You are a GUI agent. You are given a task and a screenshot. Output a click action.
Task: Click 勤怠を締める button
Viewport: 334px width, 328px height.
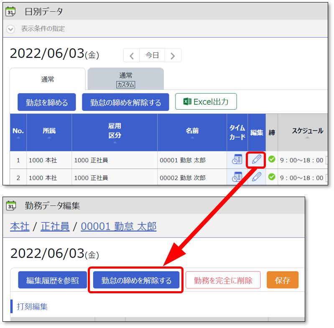click(x=47, y=102)
